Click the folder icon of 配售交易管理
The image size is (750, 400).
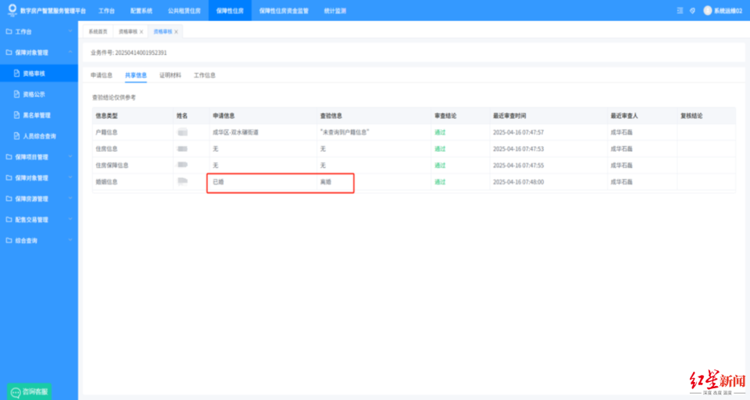(x=9, y=220)
